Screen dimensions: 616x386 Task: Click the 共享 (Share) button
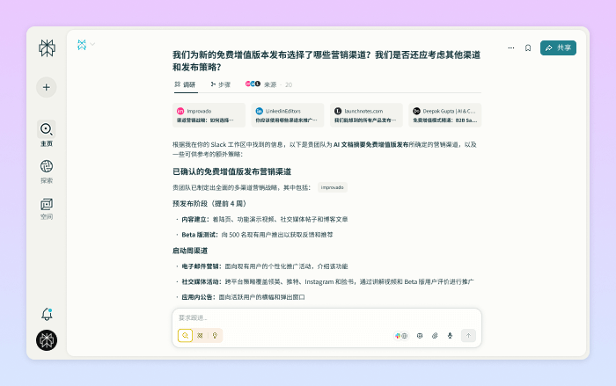click(558, 48)
